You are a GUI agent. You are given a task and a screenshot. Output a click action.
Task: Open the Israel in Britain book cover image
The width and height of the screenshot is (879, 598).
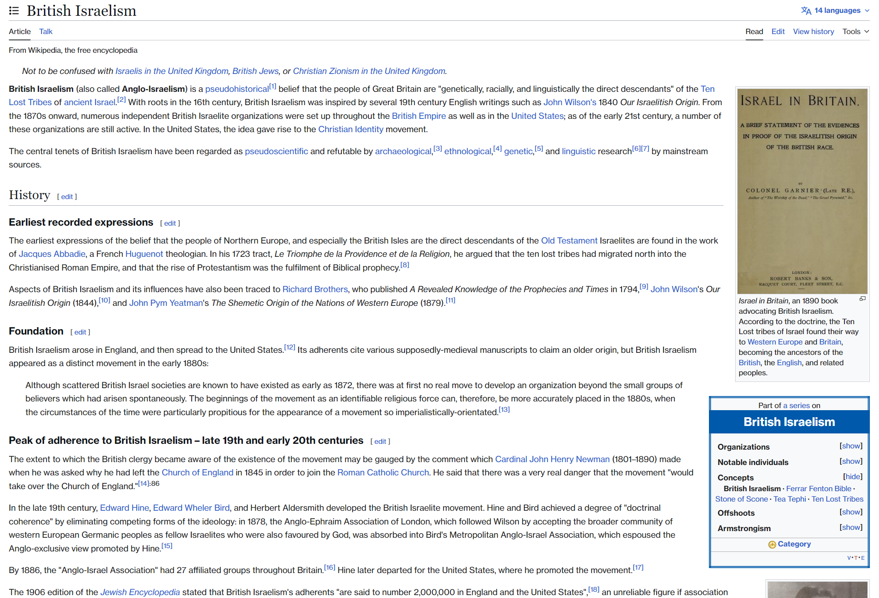pos(802,191)
